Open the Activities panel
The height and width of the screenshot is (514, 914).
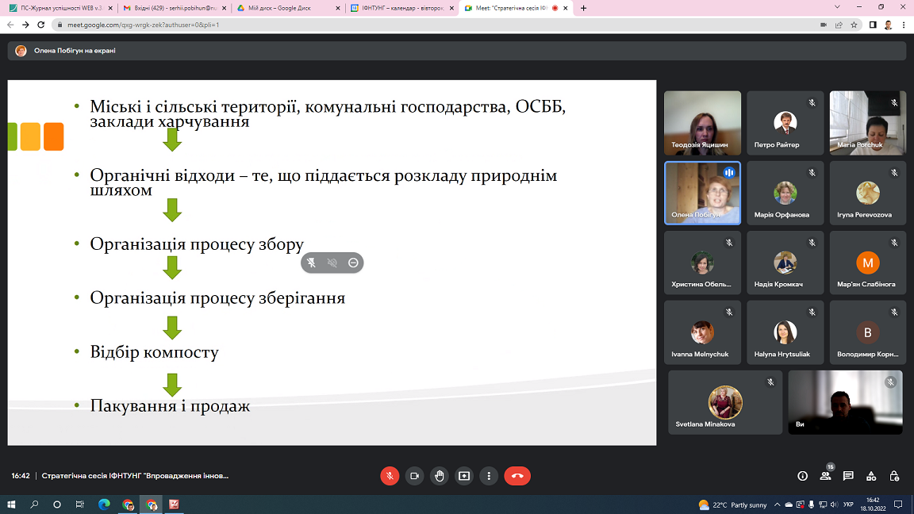tap(871, 476)
